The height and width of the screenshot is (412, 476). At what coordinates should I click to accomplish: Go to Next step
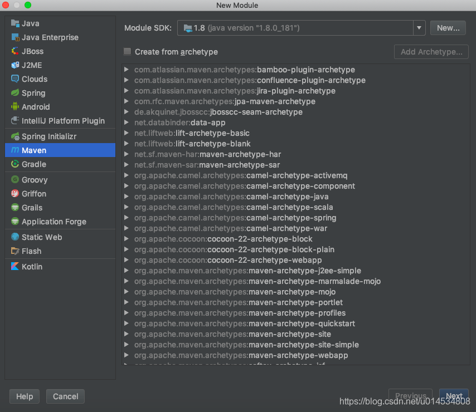[x=454, y=396]
